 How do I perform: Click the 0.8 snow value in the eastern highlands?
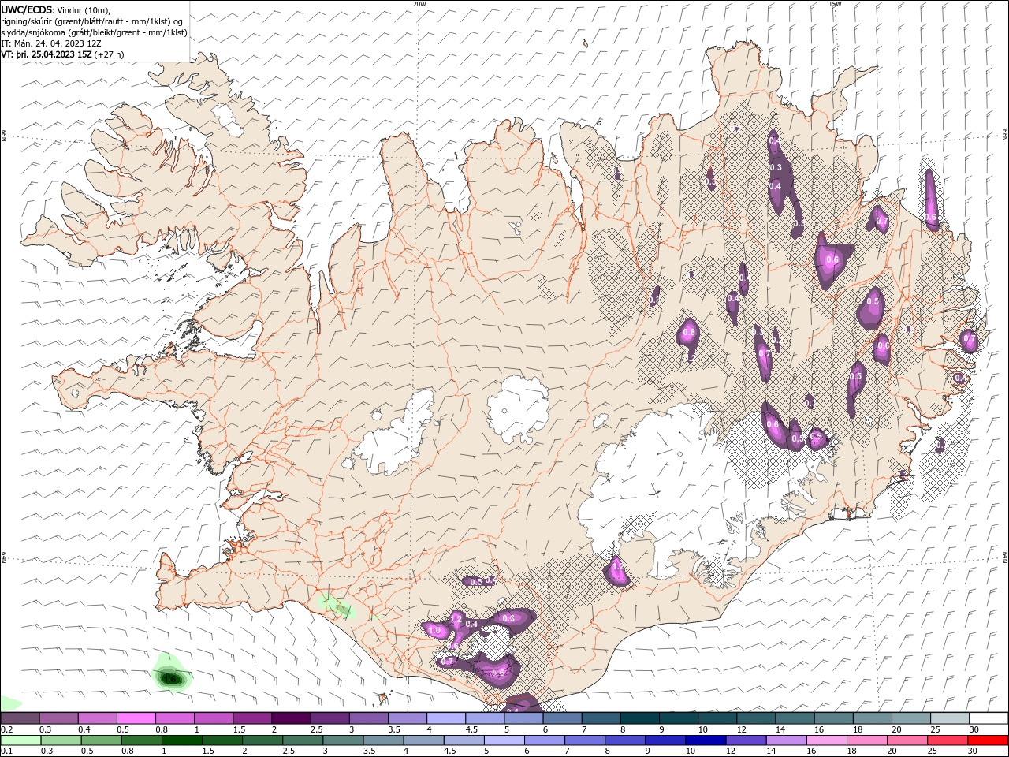(689, 333)
